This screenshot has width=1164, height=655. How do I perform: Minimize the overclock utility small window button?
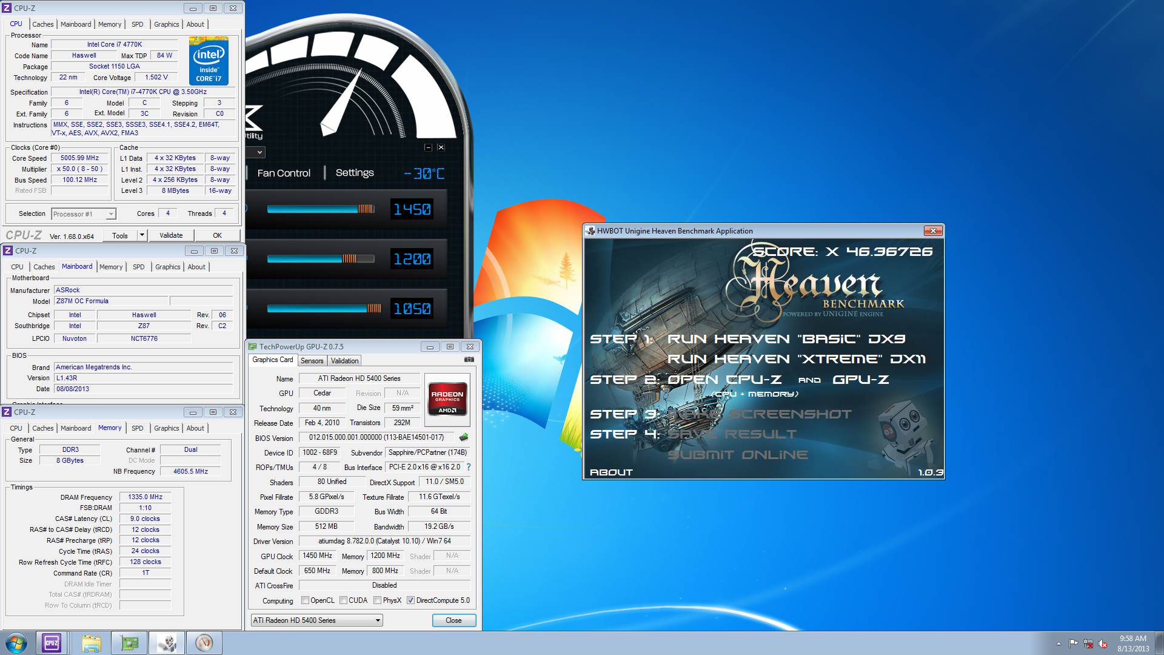tap(428, 147)
